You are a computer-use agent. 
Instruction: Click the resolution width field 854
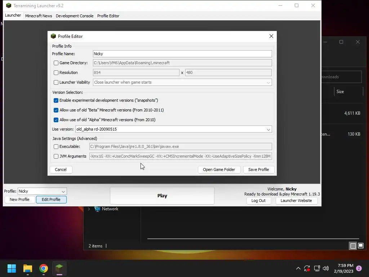pos(136,72)
